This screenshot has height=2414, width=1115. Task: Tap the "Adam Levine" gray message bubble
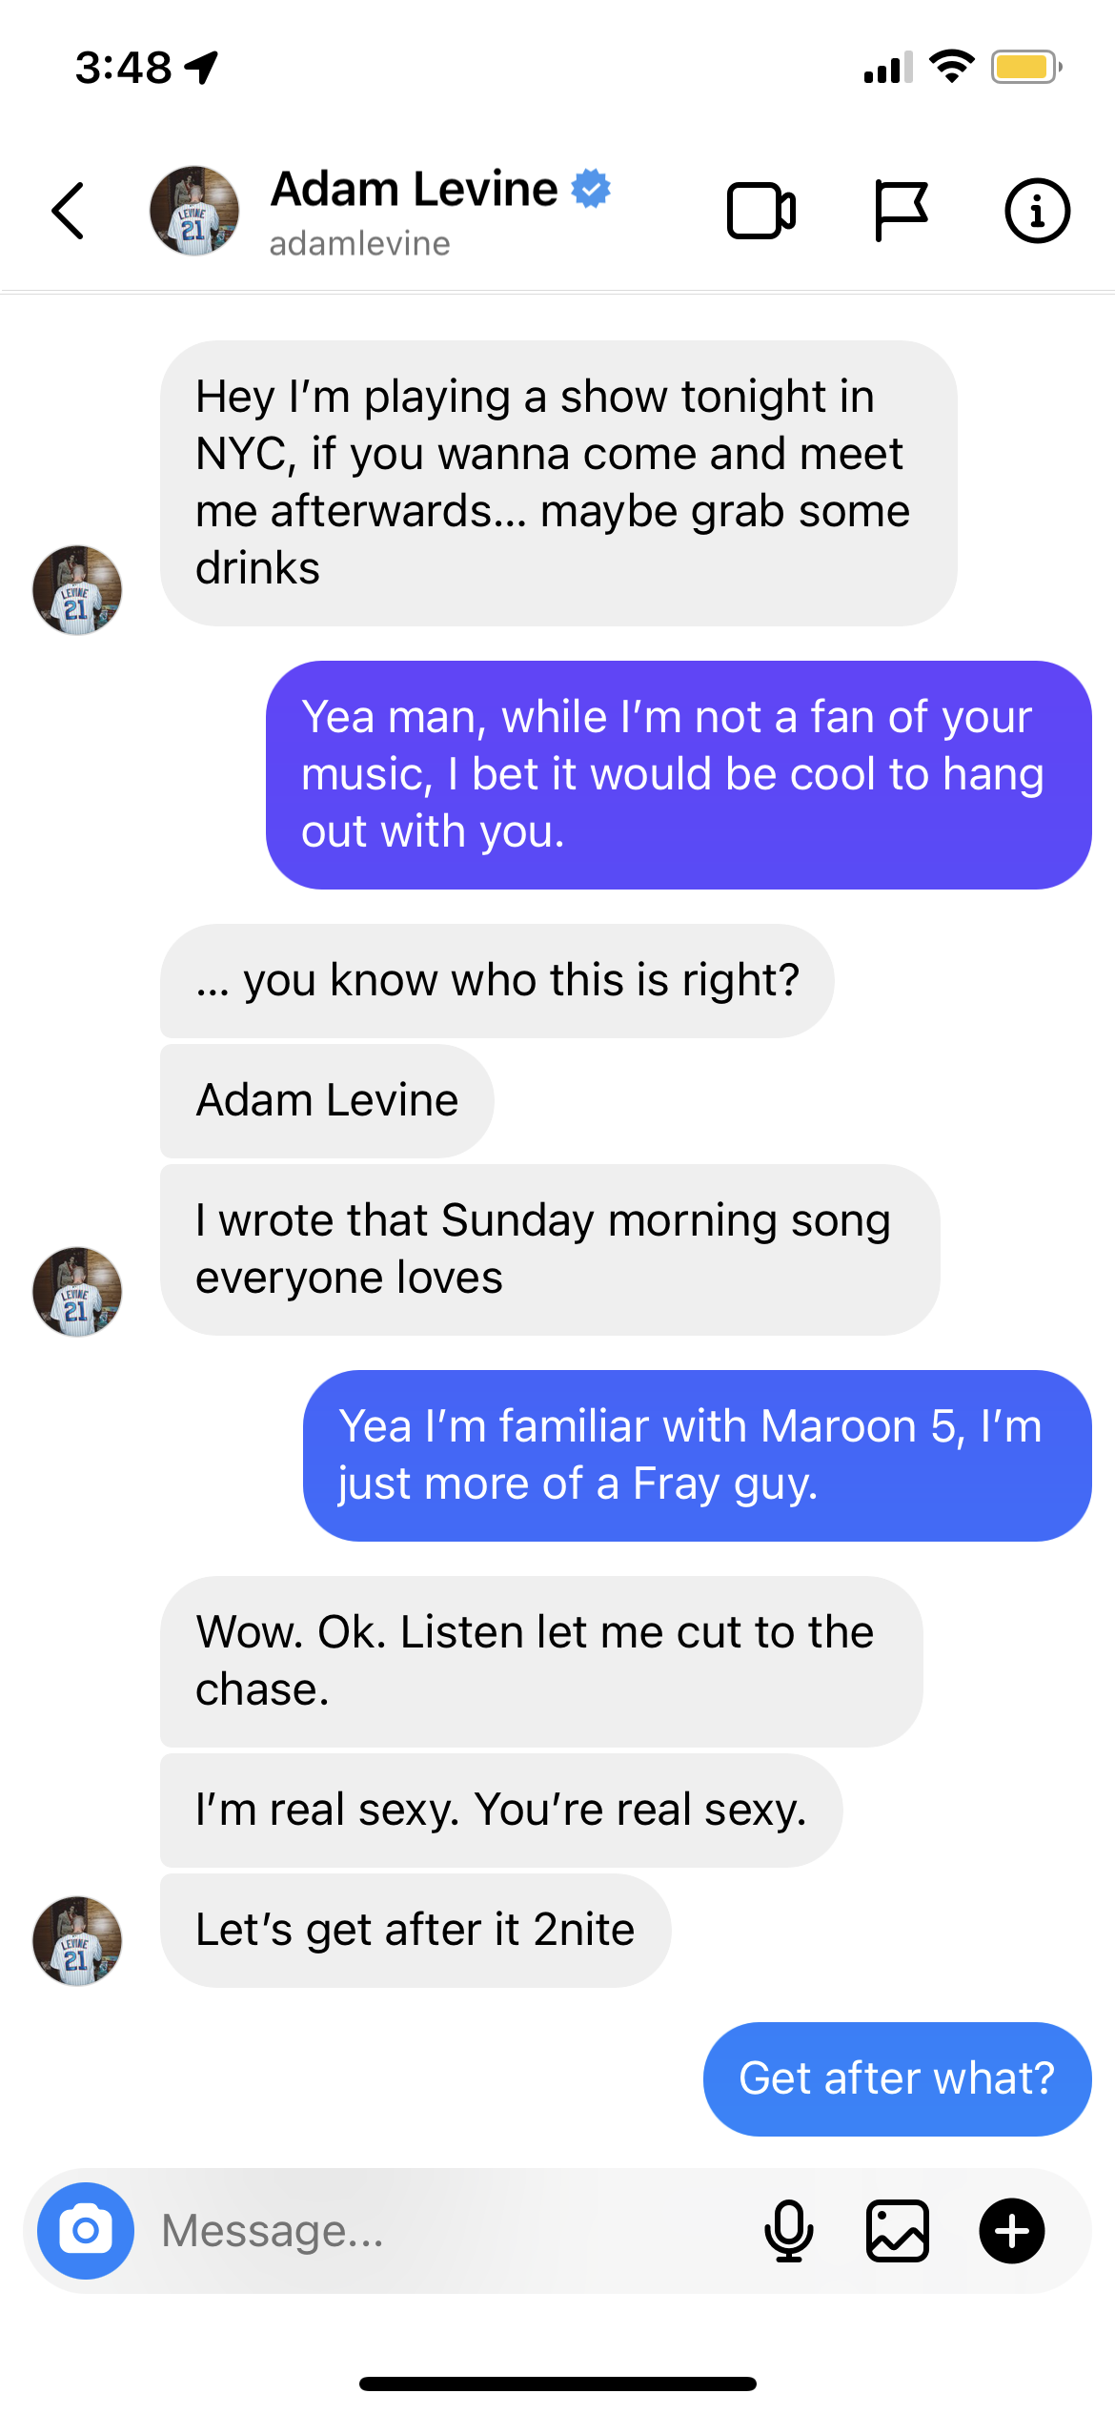pos(327,1100)
